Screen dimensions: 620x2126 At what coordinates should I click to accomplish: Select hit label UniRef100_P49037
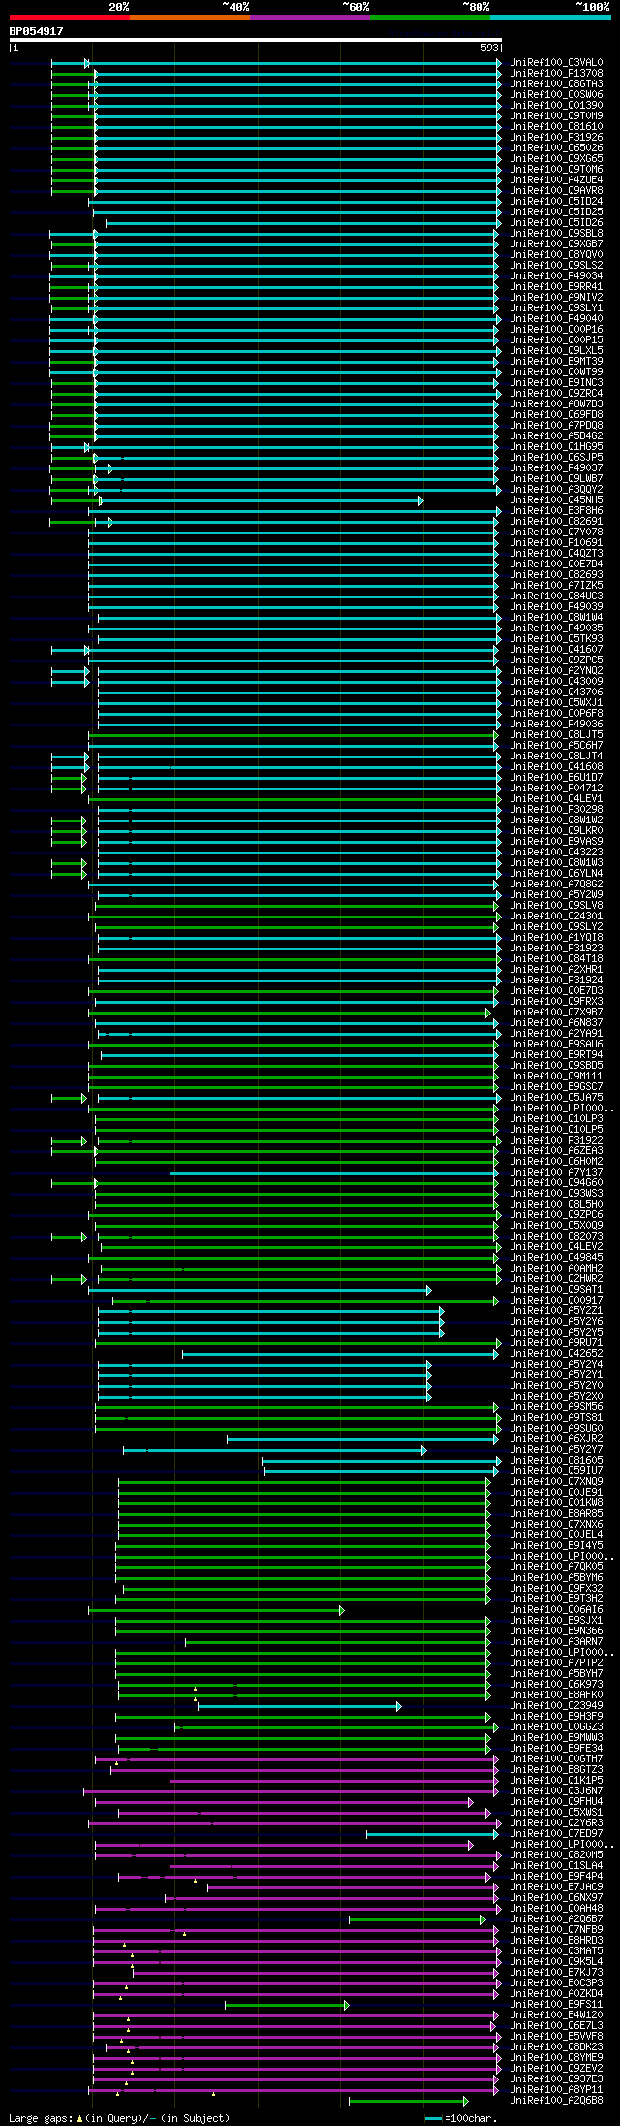(556, 468)
